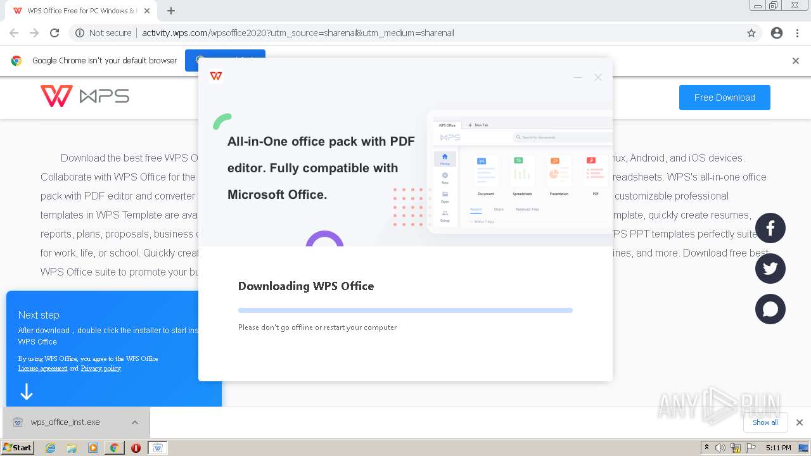Close the downloads shelf

[800, 422]
